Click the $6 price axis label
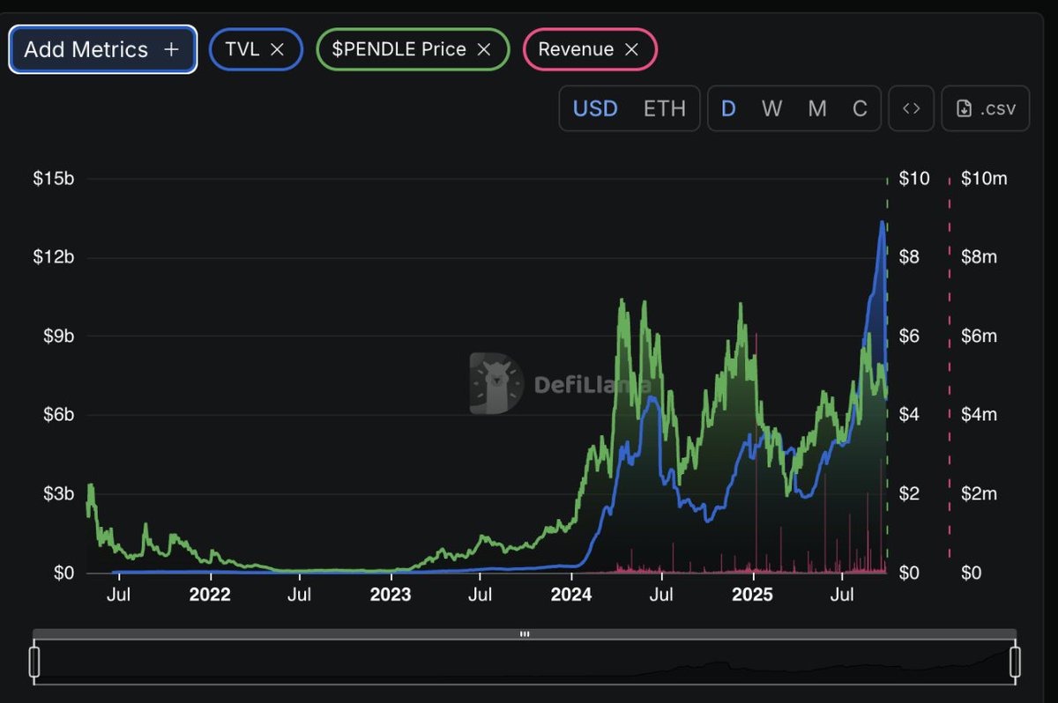Screen dimensions: 1058x703 tap(909, 336)
